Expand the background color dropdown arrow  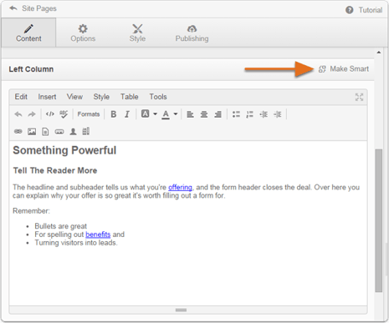pos(155,114)
